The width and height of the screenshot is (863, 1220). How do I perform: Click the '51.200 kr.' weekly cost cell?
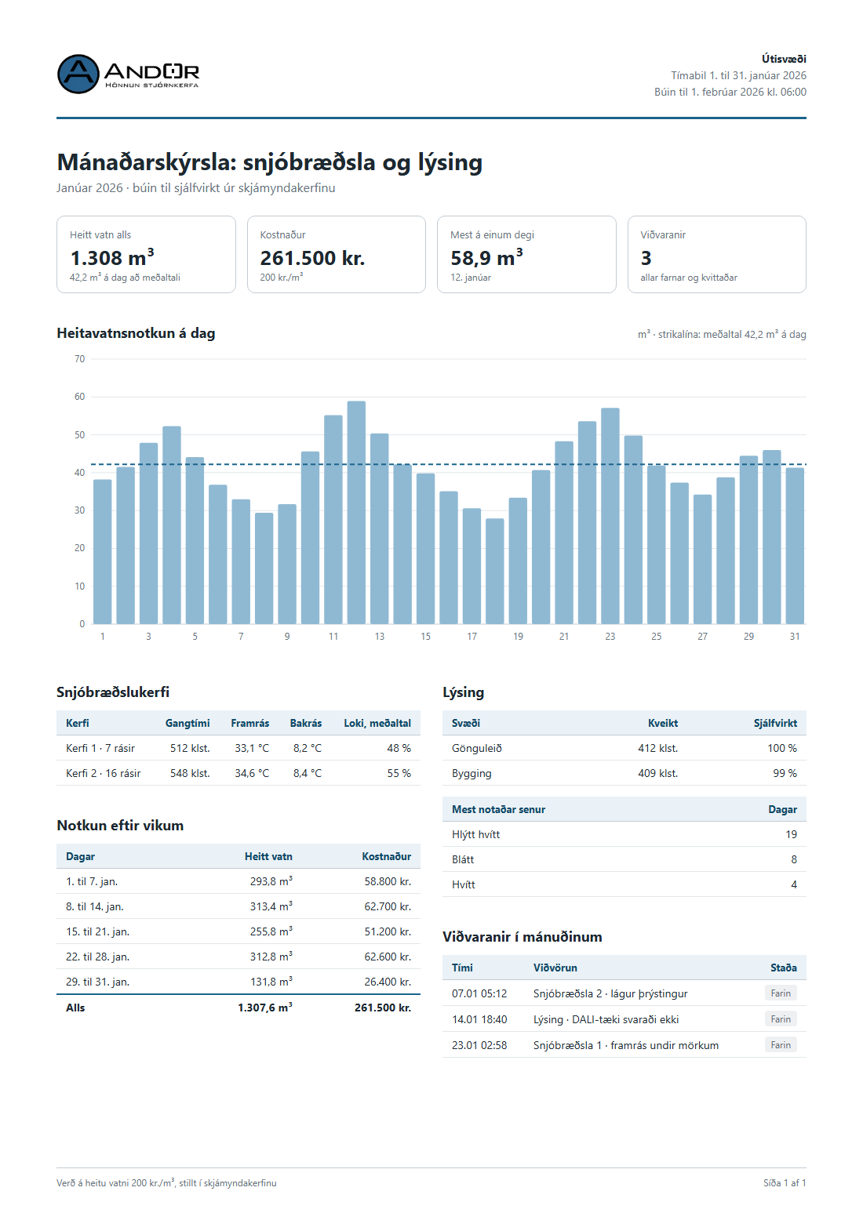point(388,931)
